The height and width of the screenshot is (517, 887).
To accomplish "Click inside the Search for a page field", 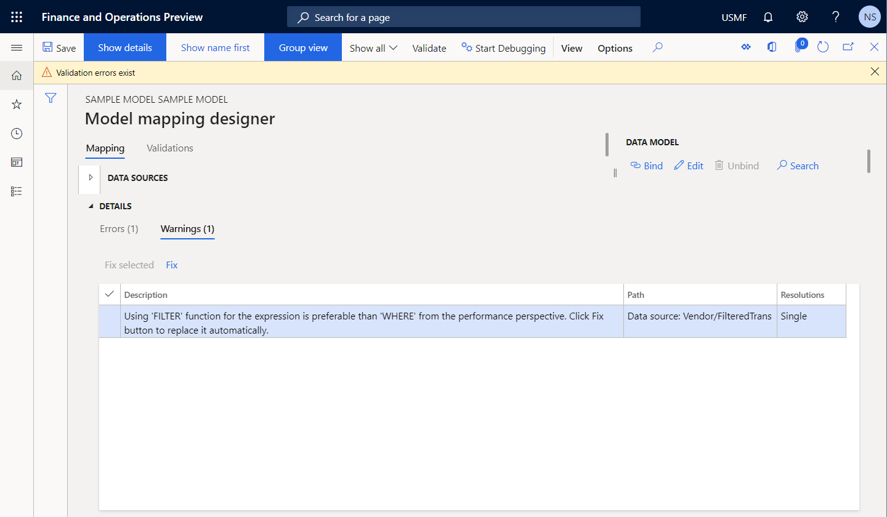I will pos(463,17).
